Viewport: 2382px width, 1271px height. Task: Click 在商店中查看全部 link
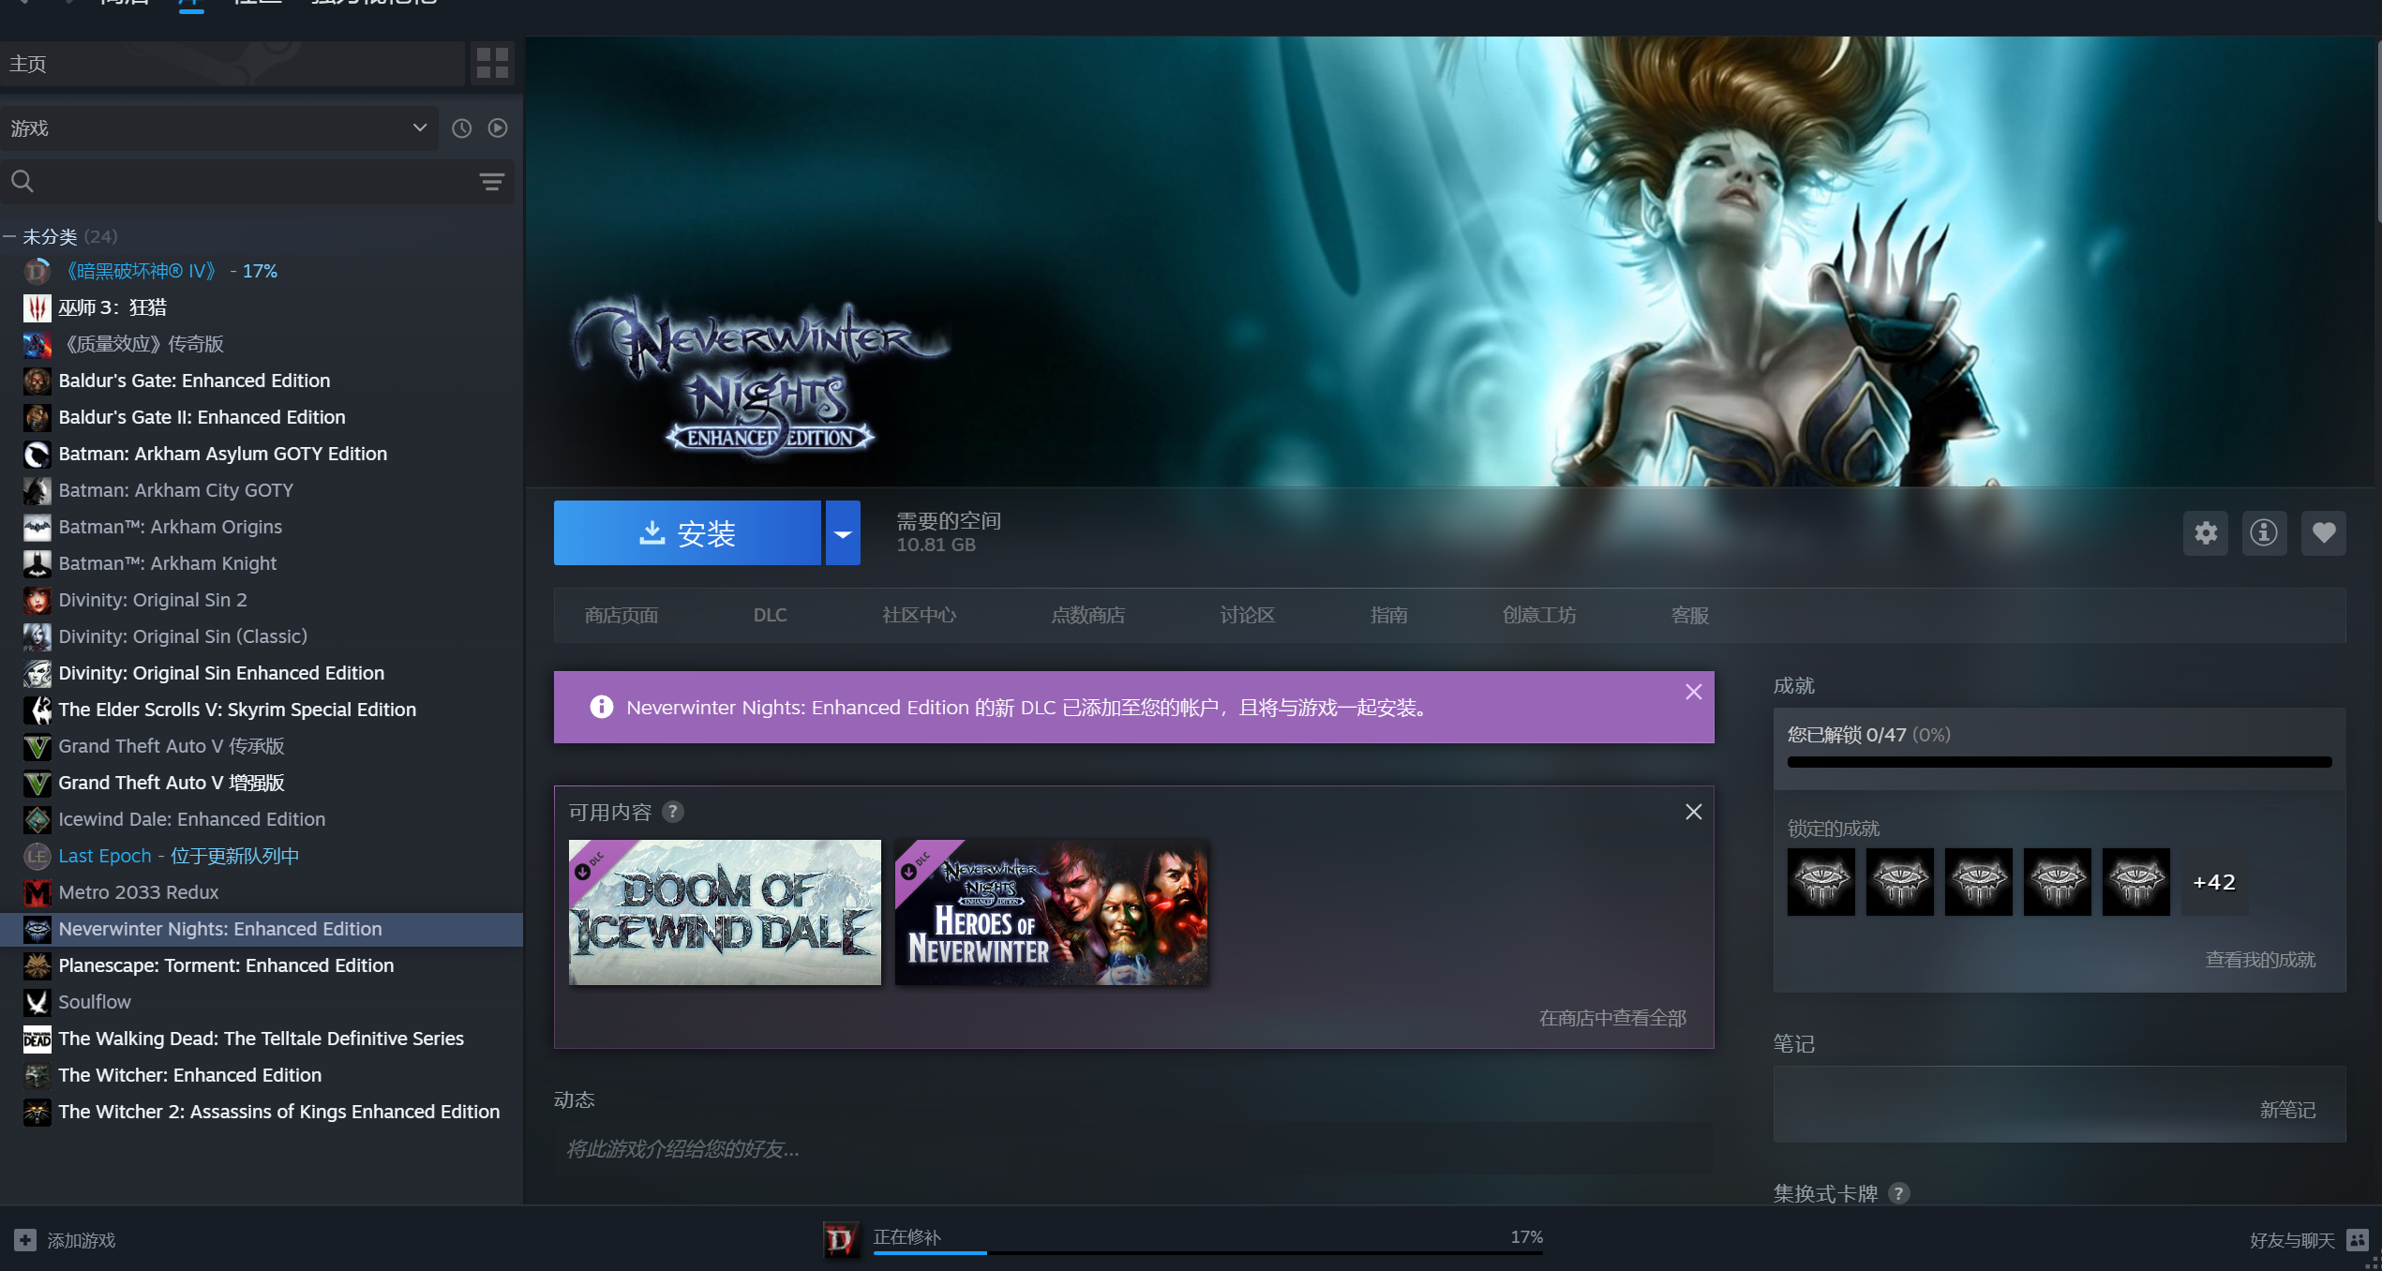click(1612, 1018)
